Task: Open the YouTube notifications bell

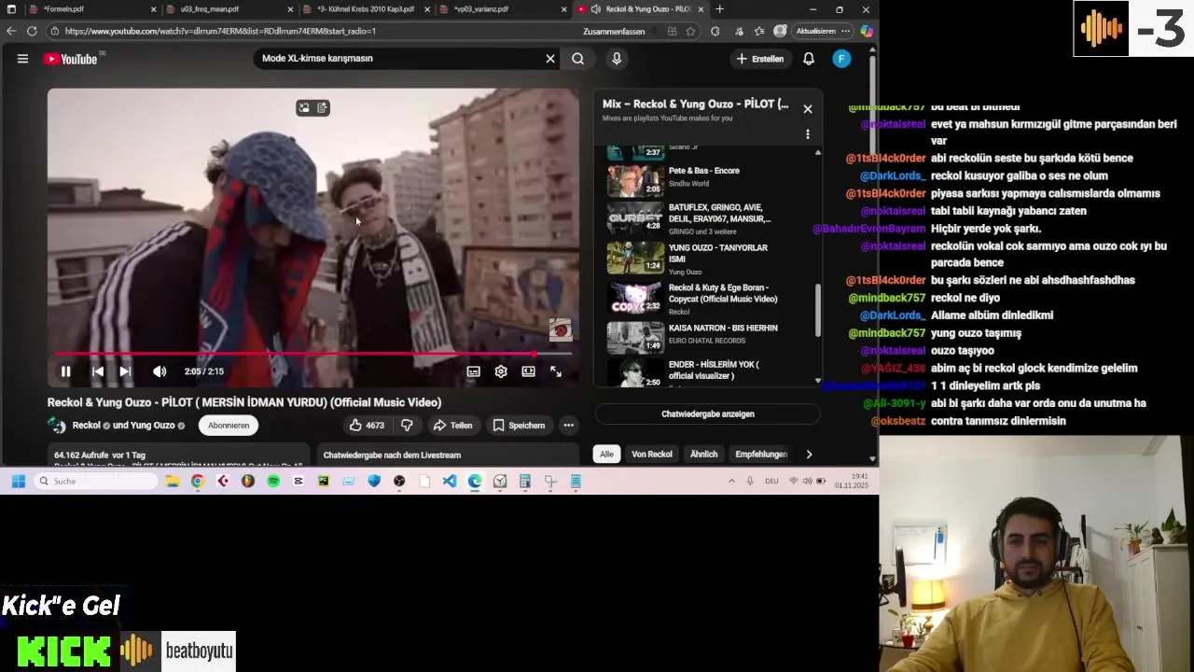Action: (809, 59)
